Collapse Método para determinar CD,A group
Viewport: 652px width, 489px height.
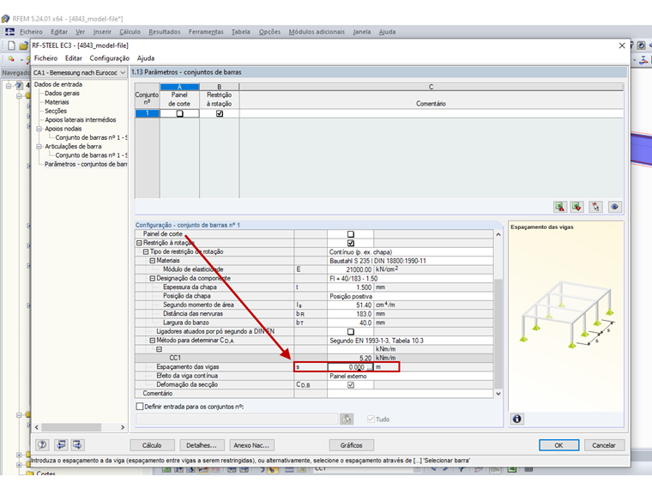click(152, 340)
